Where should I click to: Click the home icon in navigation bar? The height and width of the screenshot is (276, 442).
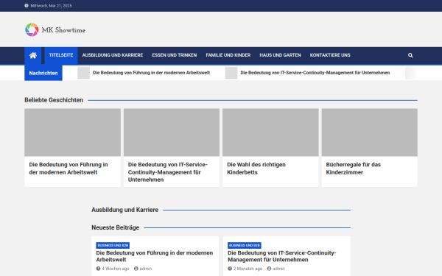pyautogui.click(x=33, y=55)
